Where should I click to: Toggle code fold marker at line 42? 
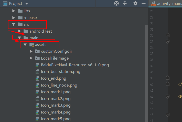[x=168, y=96]
